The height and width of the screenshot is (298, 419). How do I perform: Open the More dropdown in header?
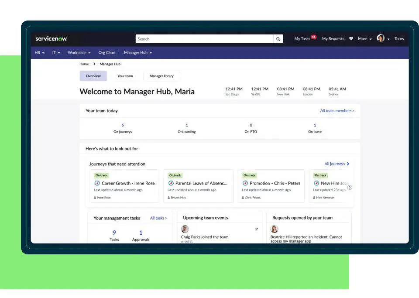(x=364, y=39)
